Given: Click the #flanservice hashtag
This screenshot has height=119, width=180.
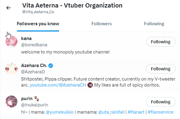Looking at the screenshot, I should click(160, 112).
